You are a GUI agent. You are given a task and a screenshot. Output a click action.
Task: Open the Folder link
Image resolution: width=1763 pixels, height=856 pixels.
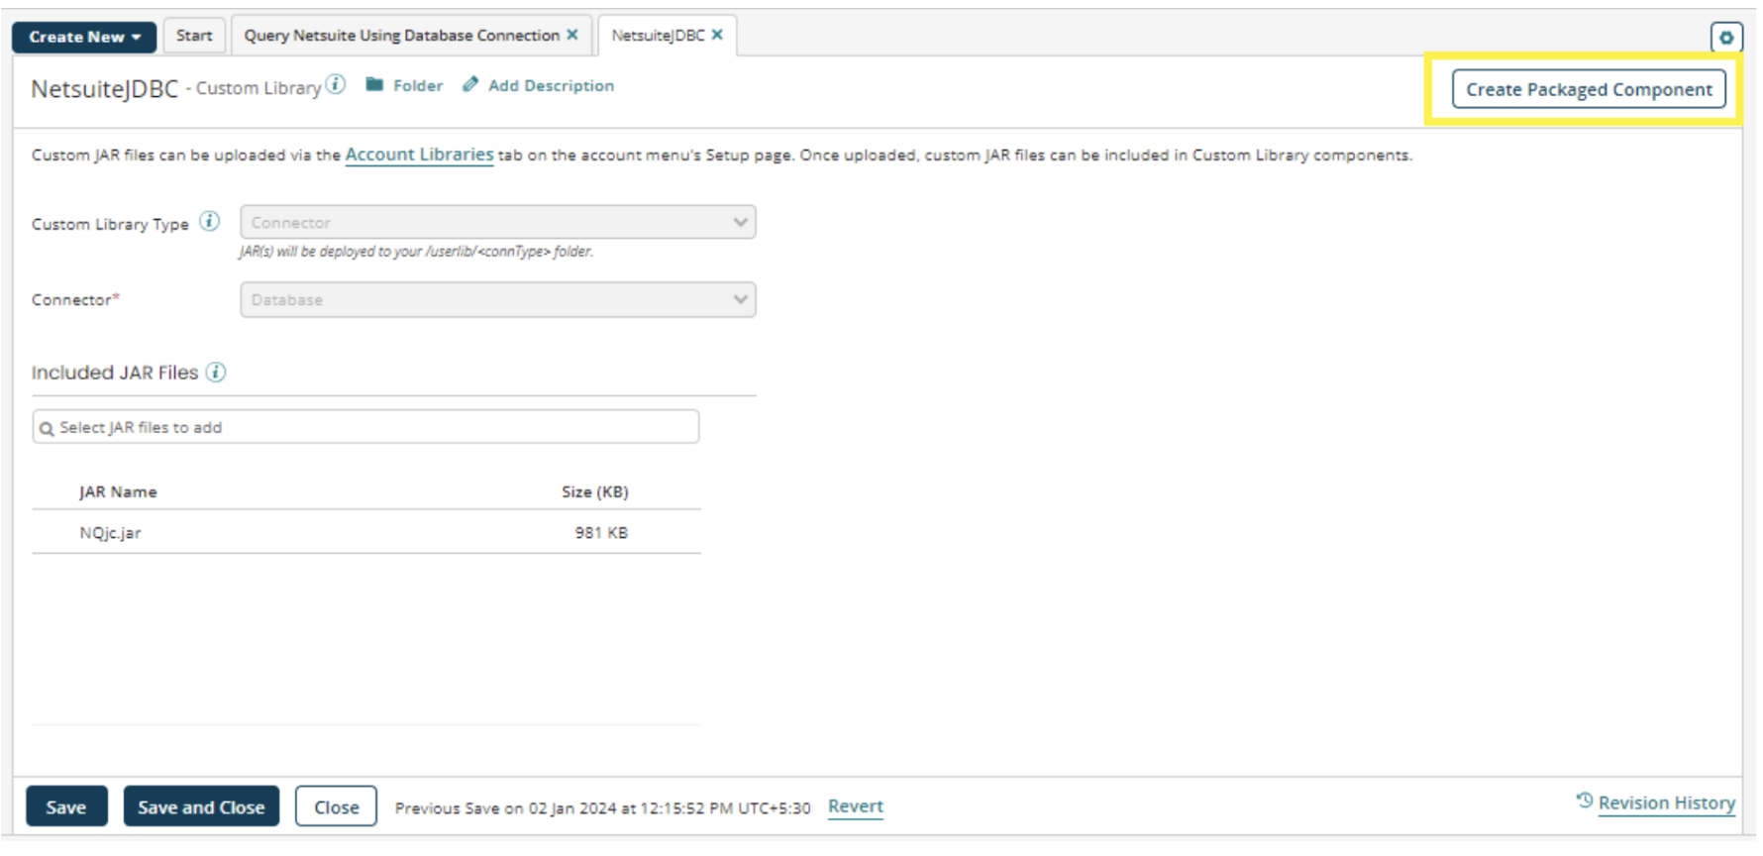coord(418,86)
